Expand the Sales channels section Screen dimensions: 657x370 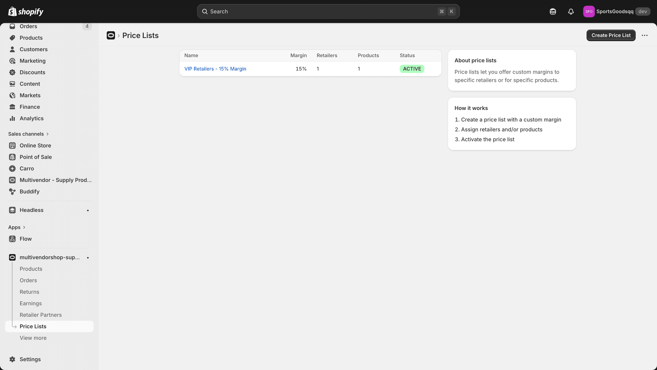(47, 134)
